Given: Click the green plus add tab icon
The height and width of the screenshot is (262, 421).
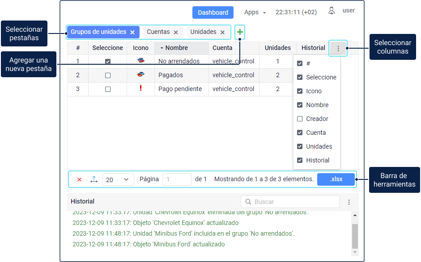Looking at the screenshot, I should (x=240, y=32).
